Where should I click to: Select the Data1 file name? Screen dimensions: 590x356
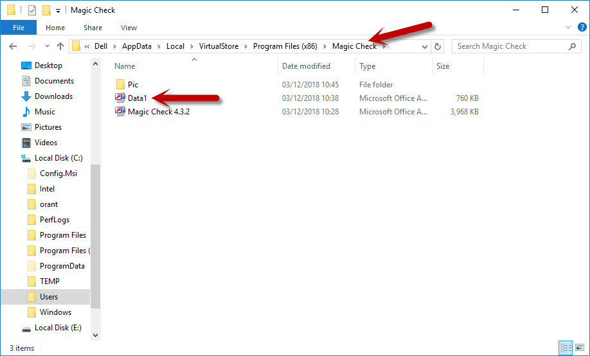click(138, 98)
